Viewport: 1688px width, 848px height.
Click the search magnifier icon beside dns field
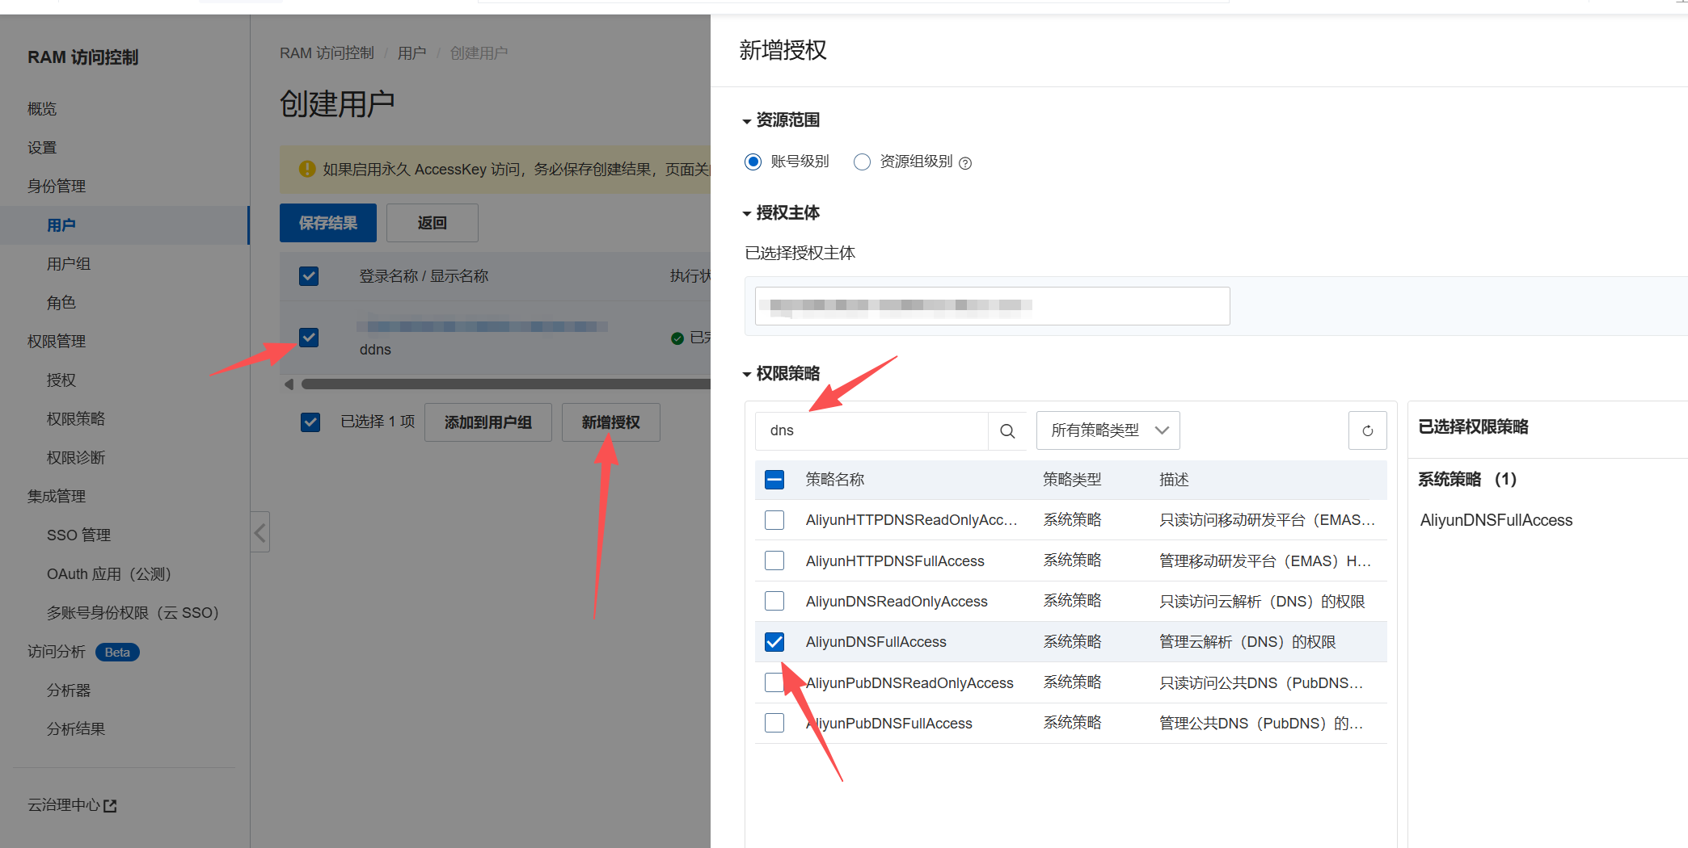(x=1007, y=431)
